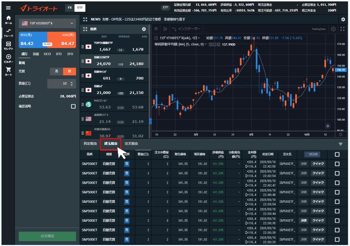Click the moving average indicator settings icon
This screenshot has width=350, height=246.
214,45
